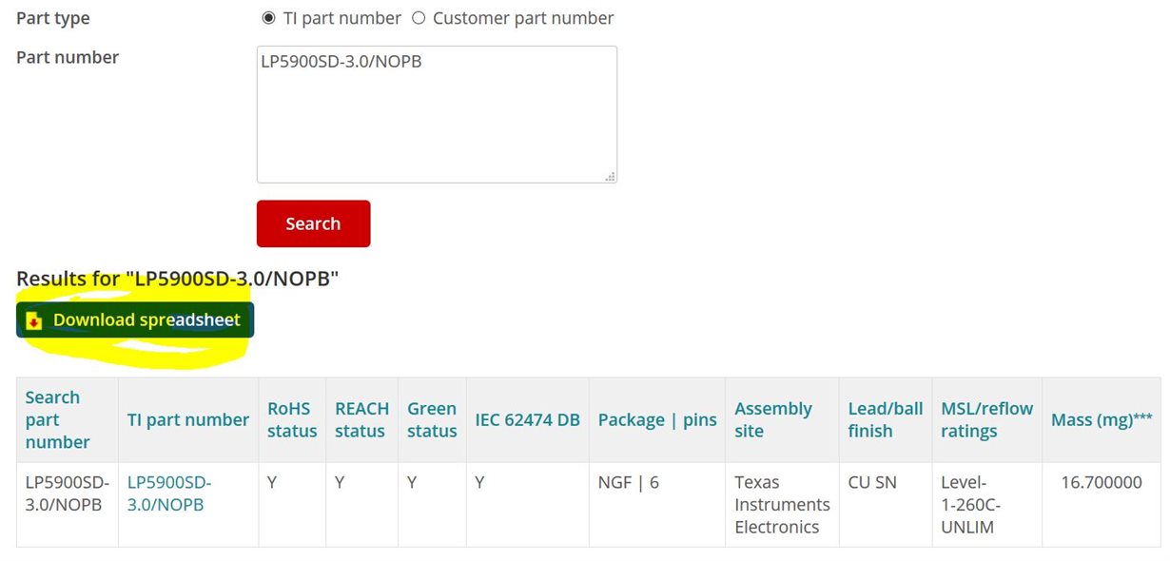The image size is (1170, 561).
Task: Click the MSL/reflow ratings column header
Action: (986, 419)
